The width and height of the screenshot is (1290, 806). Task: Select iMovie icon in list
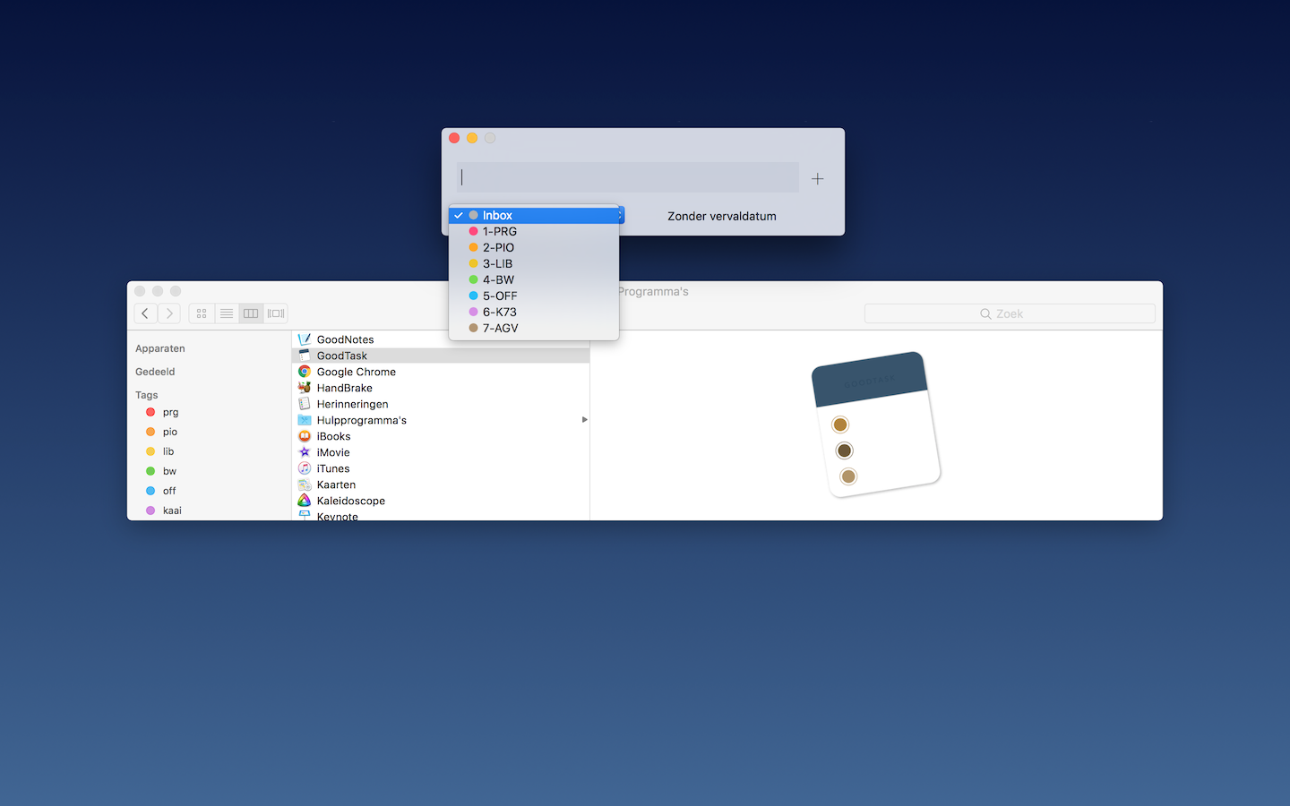(305, 452)
